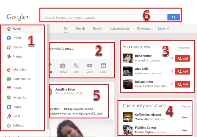Click the Pages icon in sidebar
Viewport: 197px width, 137px height.
[9, 107]
